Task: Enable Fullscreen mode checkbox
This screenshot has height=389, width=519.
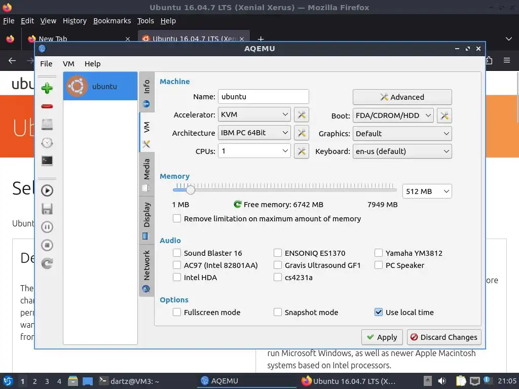Action: coord(177,312)
